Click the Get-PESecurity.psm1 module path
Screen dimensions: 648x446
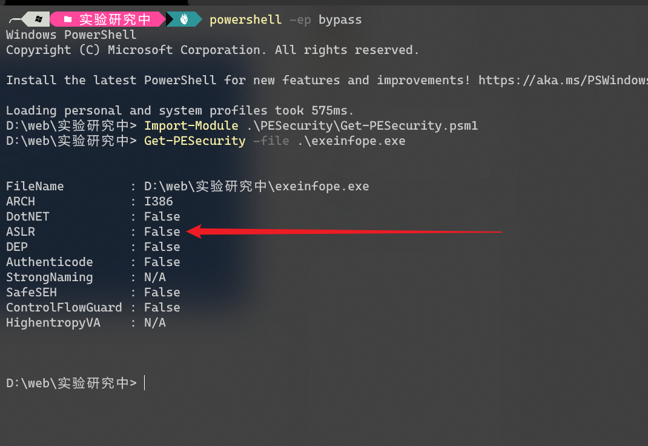(362, 125)
